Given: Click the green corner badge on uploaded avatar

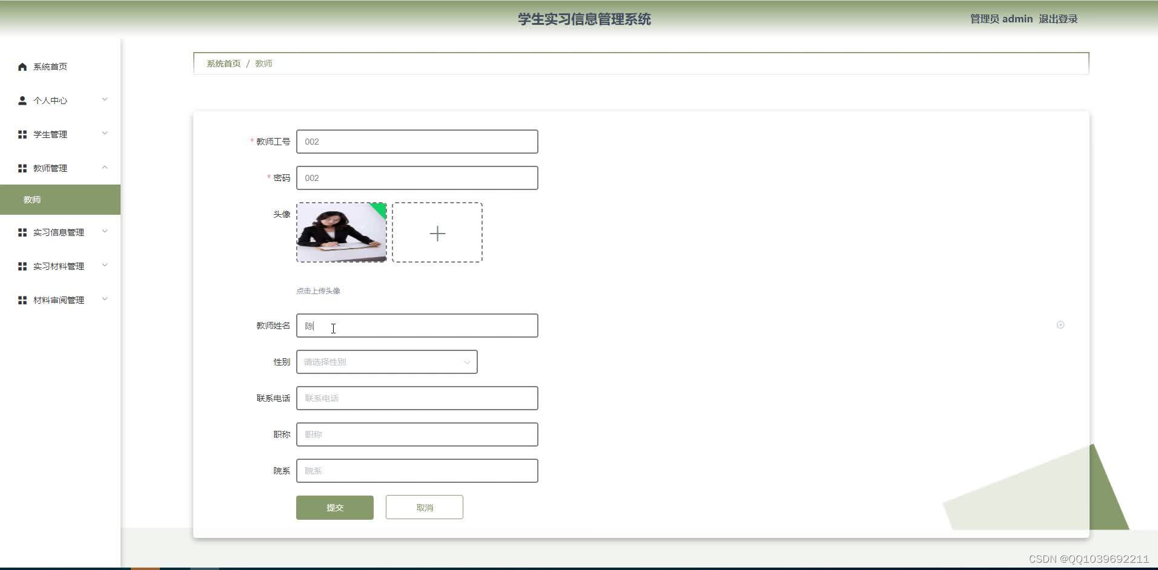Looking at the screenshot, I should coord(380,209).
